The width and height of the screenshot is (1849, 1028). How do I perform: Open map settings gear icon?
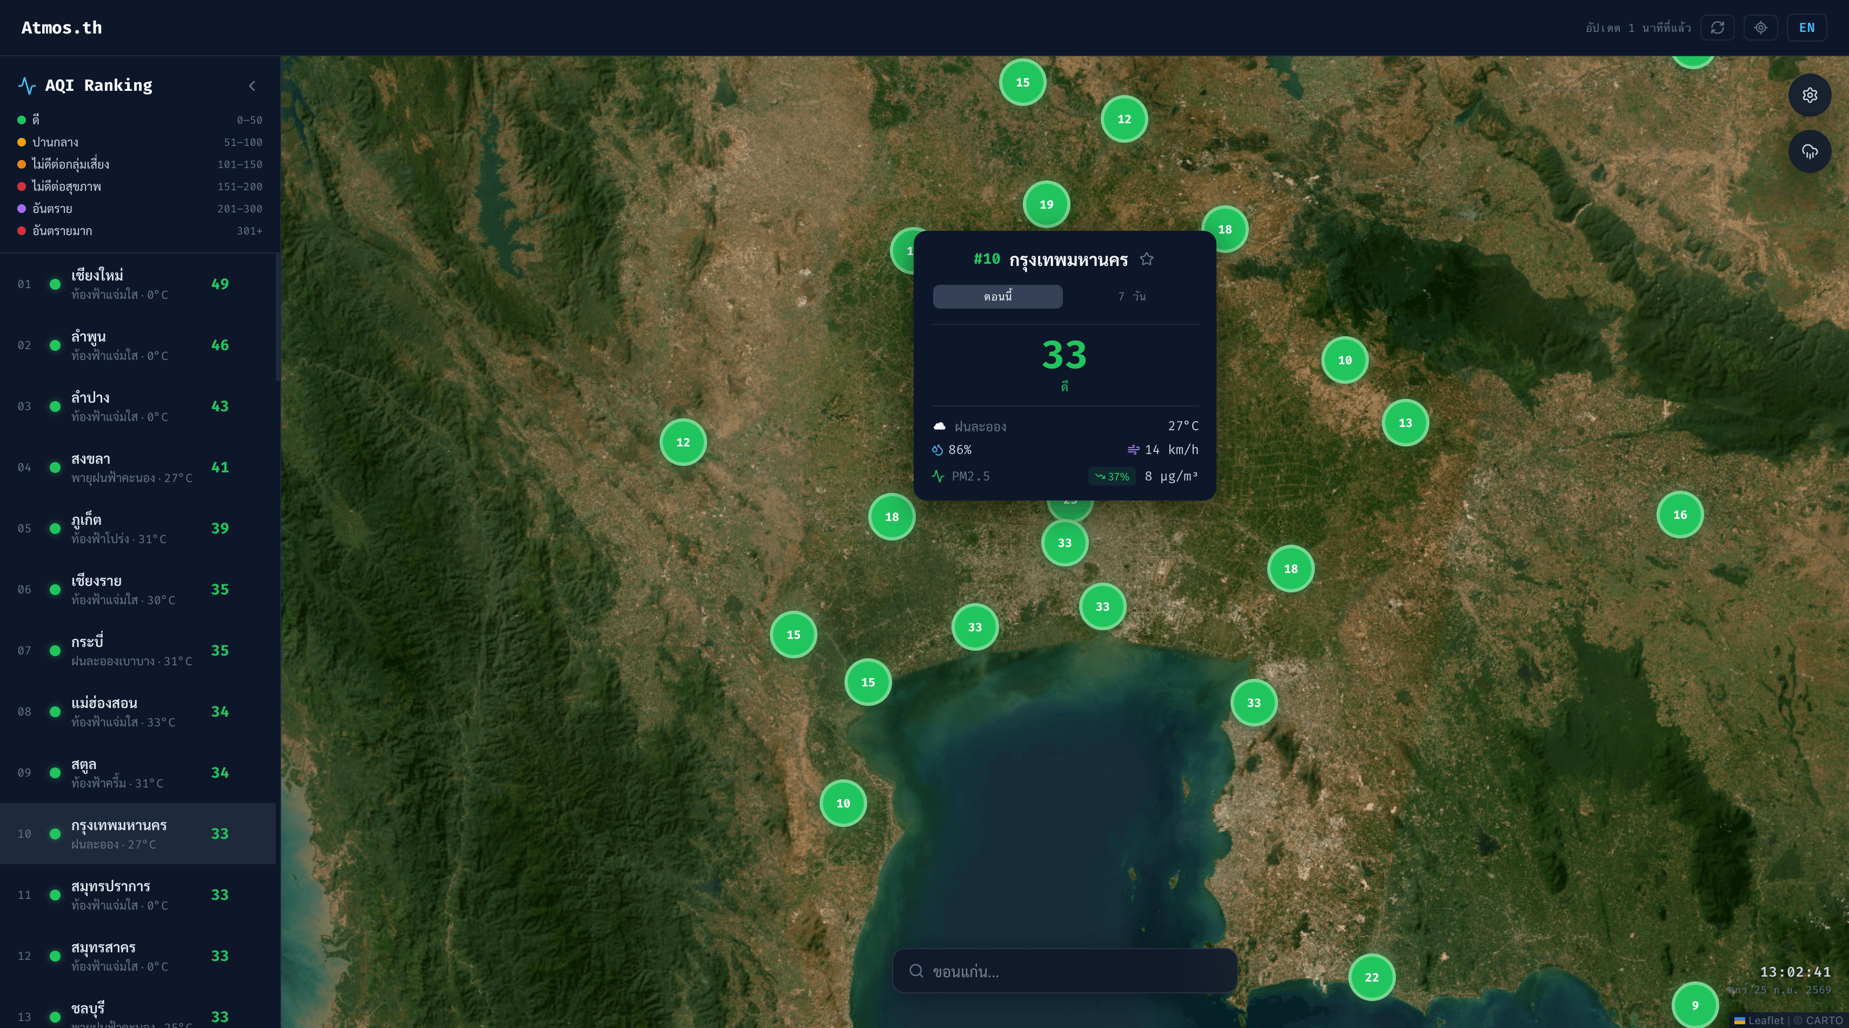pos(1809,95)
